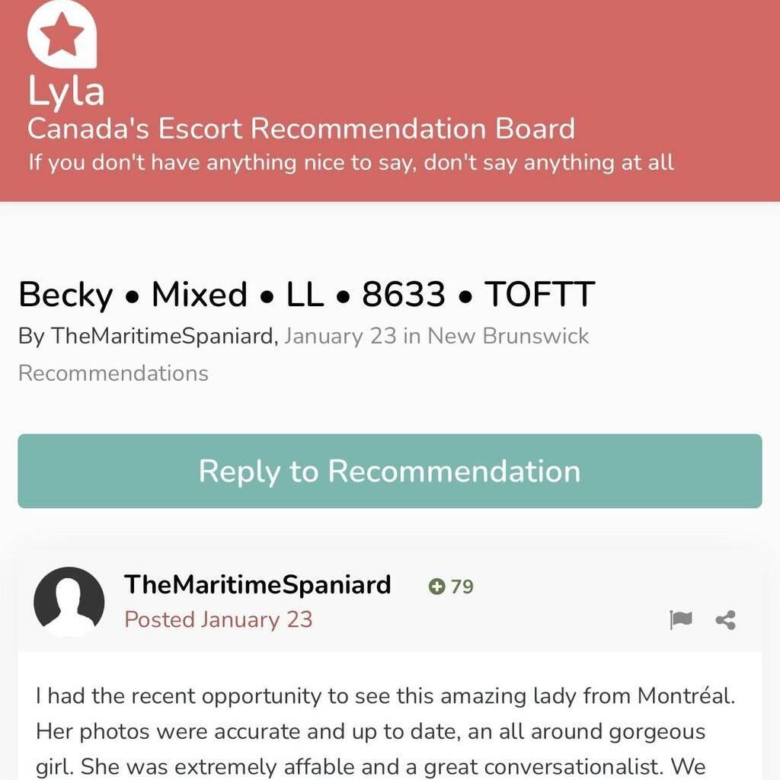Click the green plus reputation icon
This screenshot has height=780, width=780.
[436, 587]
